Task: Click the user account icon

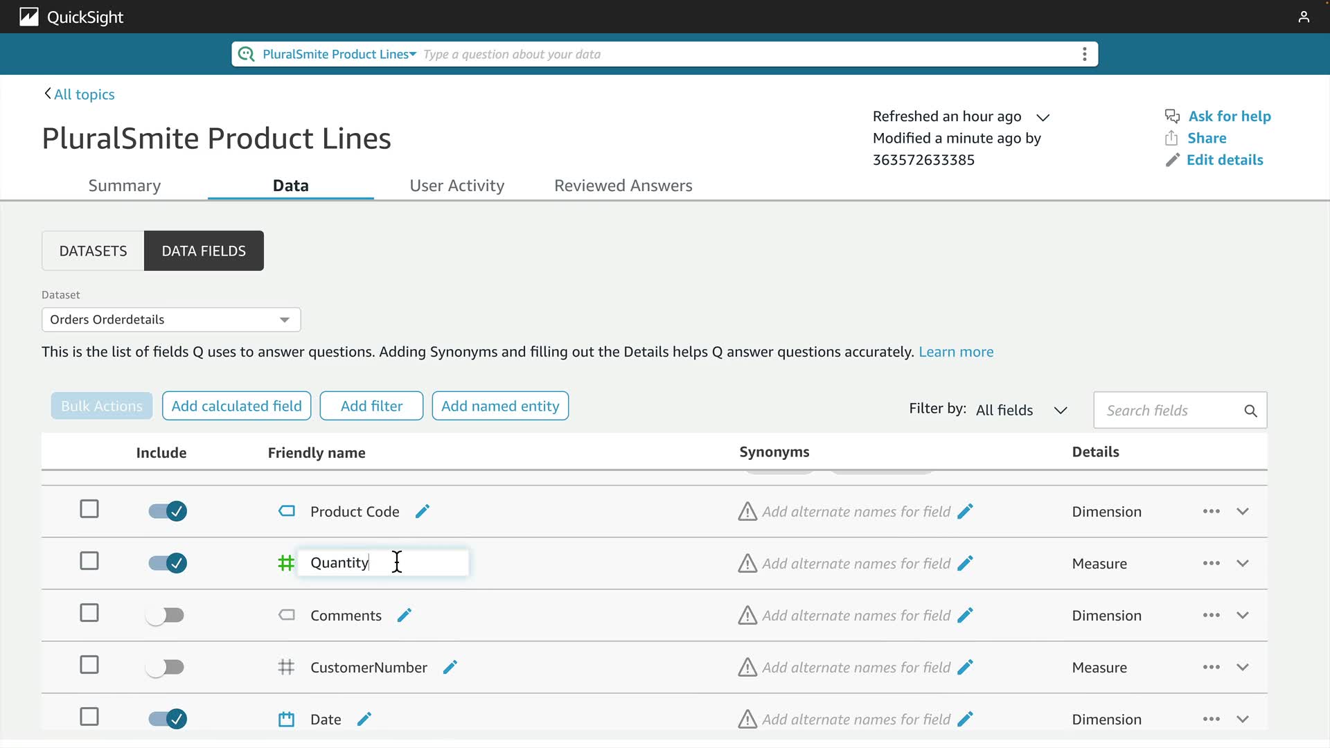Action: [1304, 17]
